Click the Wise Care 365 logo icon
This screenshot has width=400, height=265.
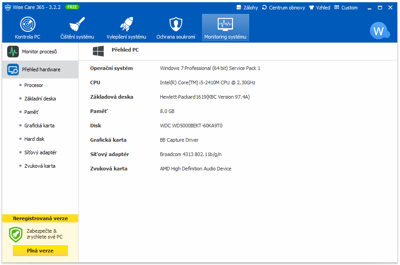[x=8, y=7]
